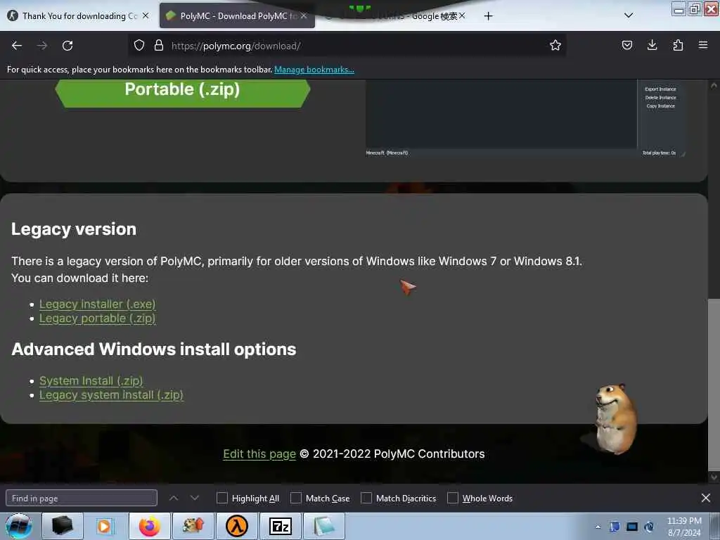Enable Whole Words checkbox
This screenshot has width=720, height=540.
pyautogui.click(x=453, y=499)
